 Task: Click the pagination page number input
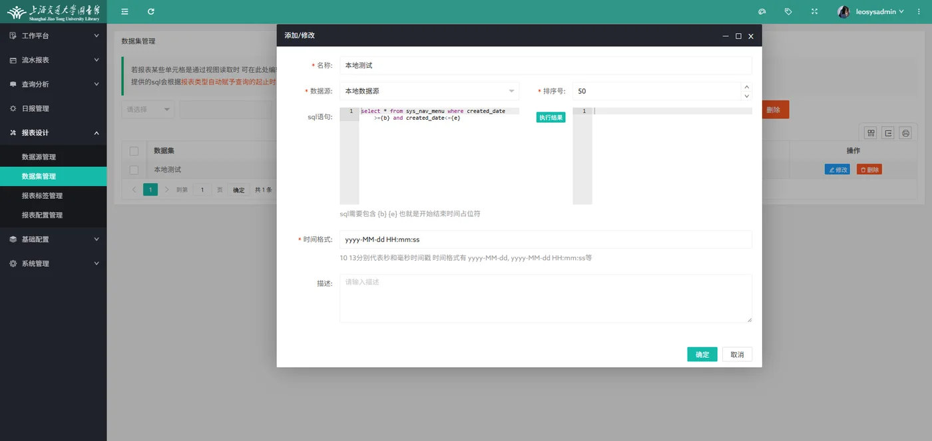[x=202, y=190]
